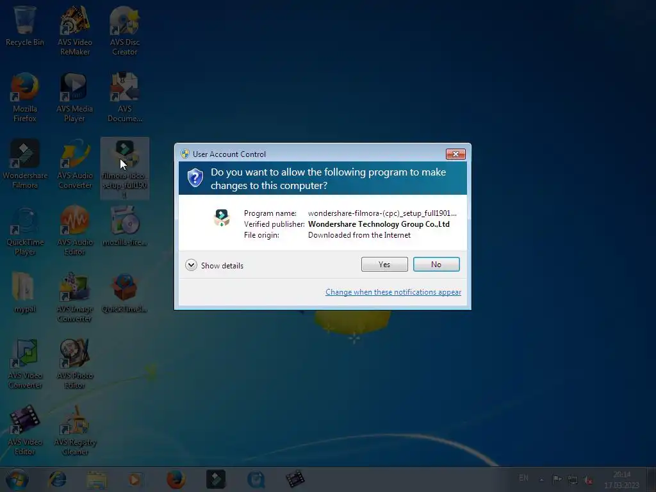Select the QuickTime Player desktop icon
Screen dimensions: 656x492
[x=25, y=231]
